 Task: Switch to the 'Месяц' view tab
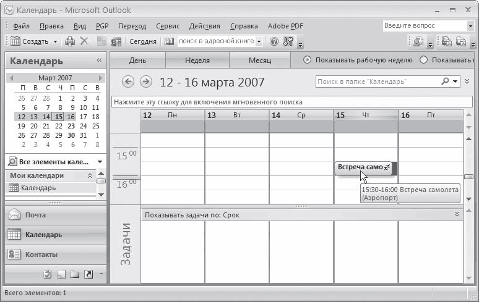[x=259, y=61]
